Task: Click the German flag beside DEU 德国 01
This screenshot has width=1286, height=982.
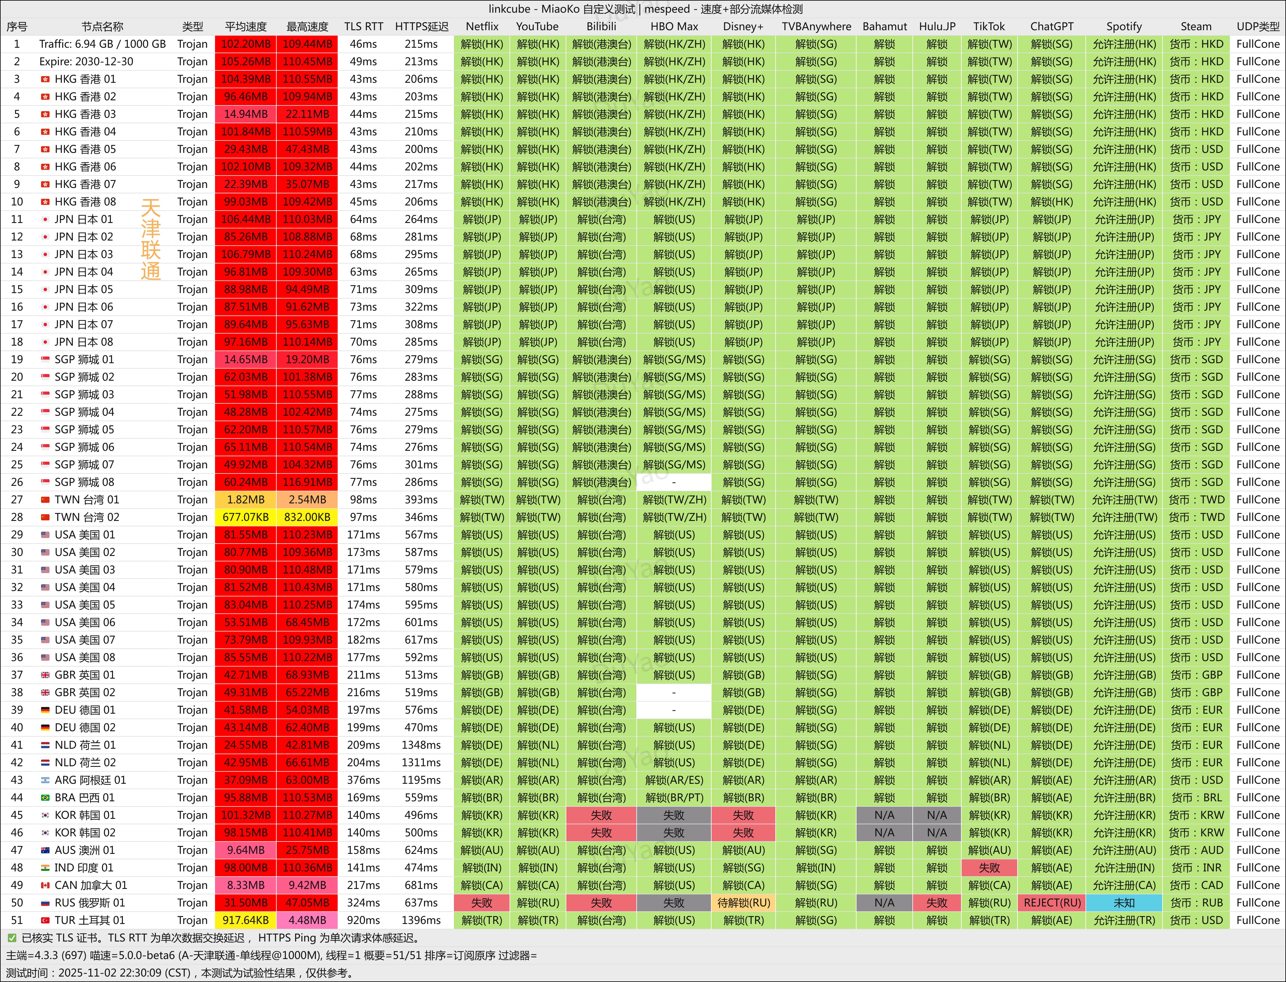Action: pos(44,710)
